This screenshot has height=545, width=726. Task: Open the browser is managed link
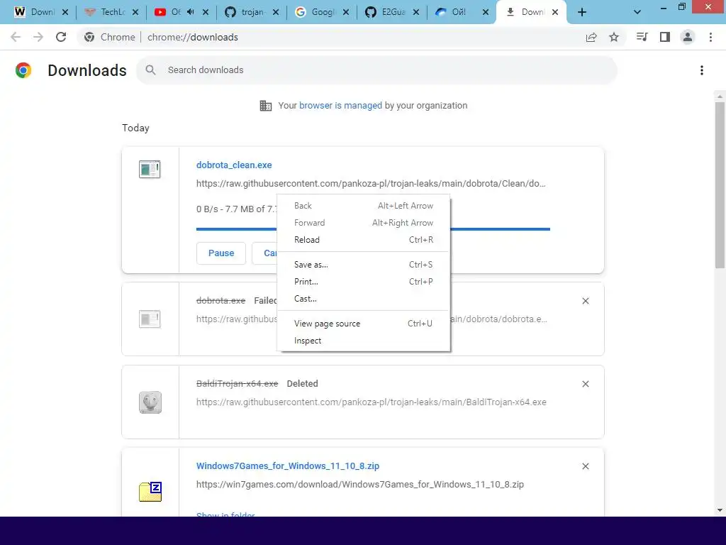tap(340, 106)
